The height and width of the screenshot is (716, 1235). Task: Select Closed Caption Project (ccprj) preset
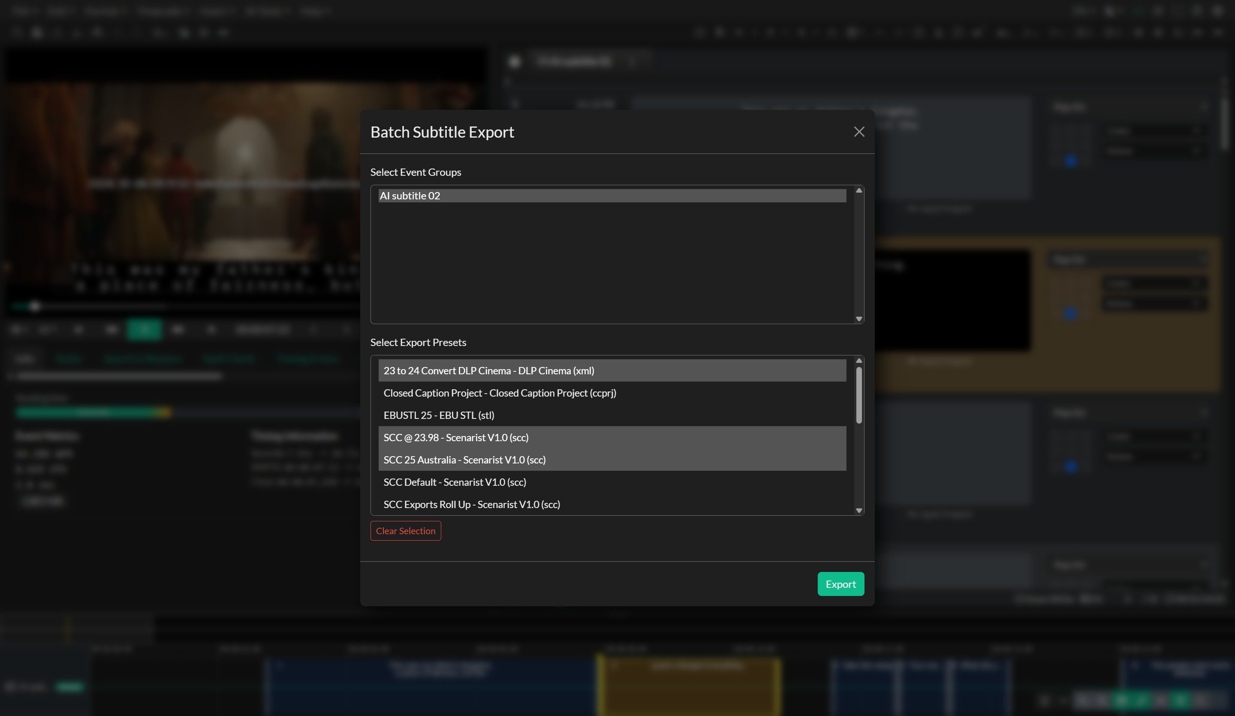612,393
